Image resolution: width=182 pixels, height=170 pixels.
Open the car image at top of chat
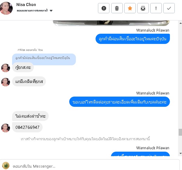[111, 23]
